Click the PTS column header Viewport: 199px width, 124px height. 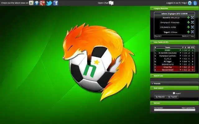192,47
